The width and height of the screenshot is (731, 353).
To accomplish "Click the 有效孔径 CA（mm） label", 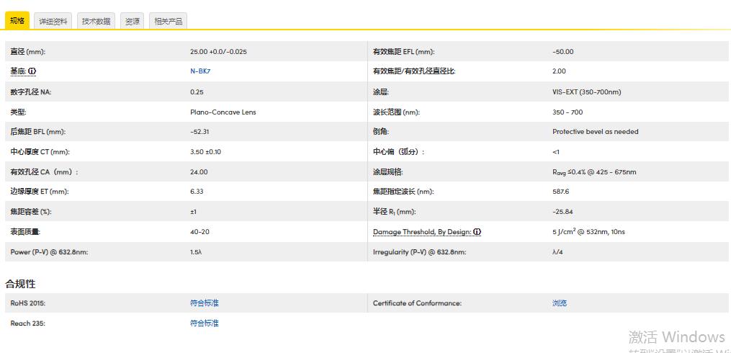I will tap(44, 172).
